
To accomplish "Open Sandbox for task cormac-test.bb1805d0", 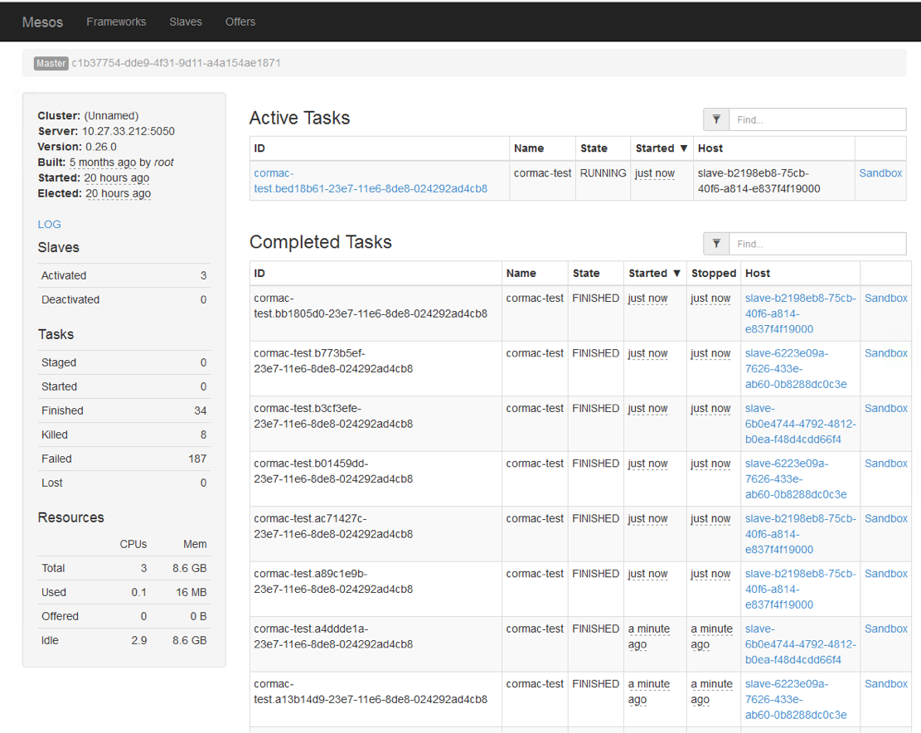I will coord(885,298).
